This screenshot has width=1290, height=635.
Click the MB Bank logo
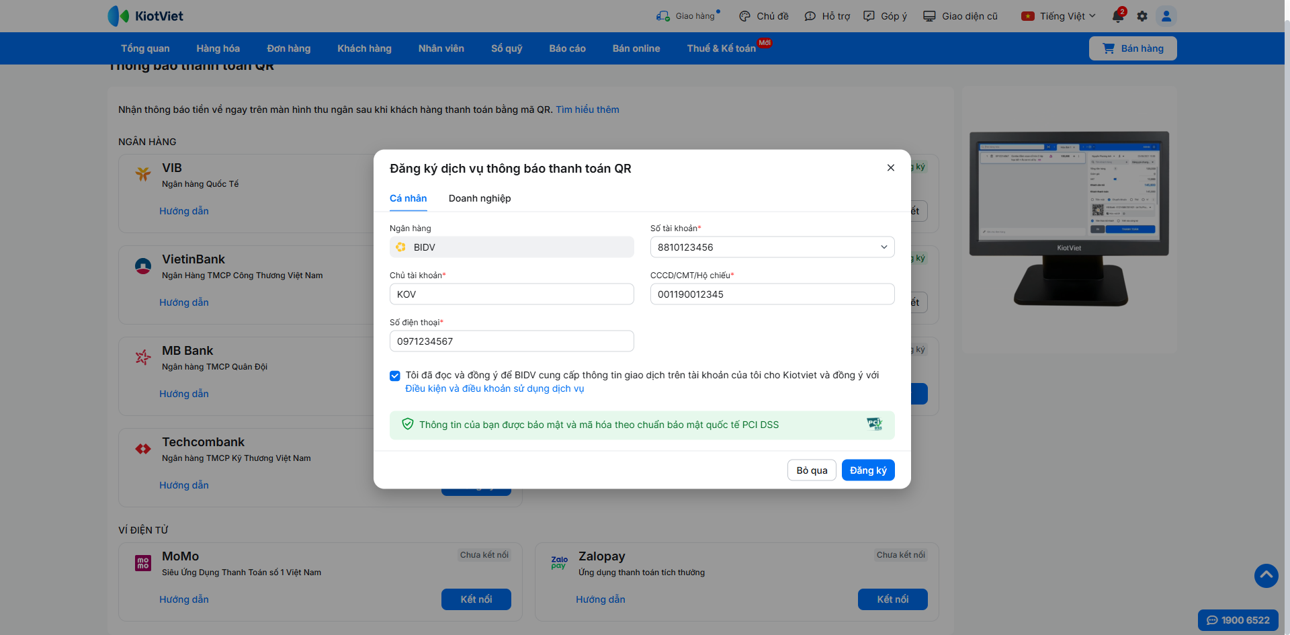pyautogui.click(x=143, y=357)
